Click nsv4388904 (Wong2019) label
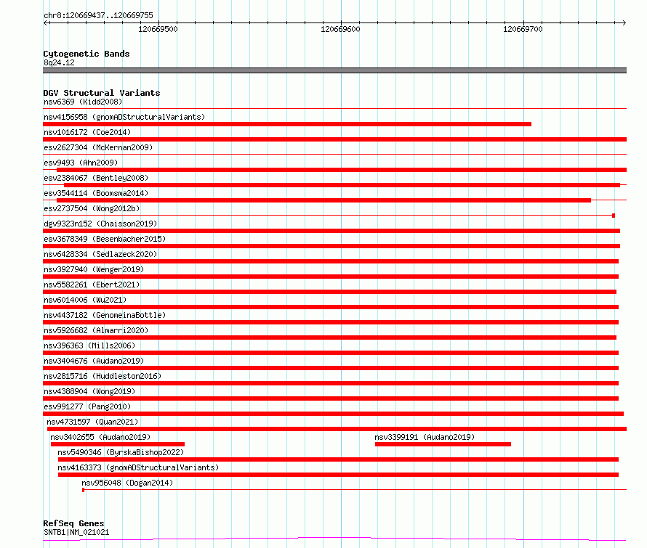 point(89,391)
